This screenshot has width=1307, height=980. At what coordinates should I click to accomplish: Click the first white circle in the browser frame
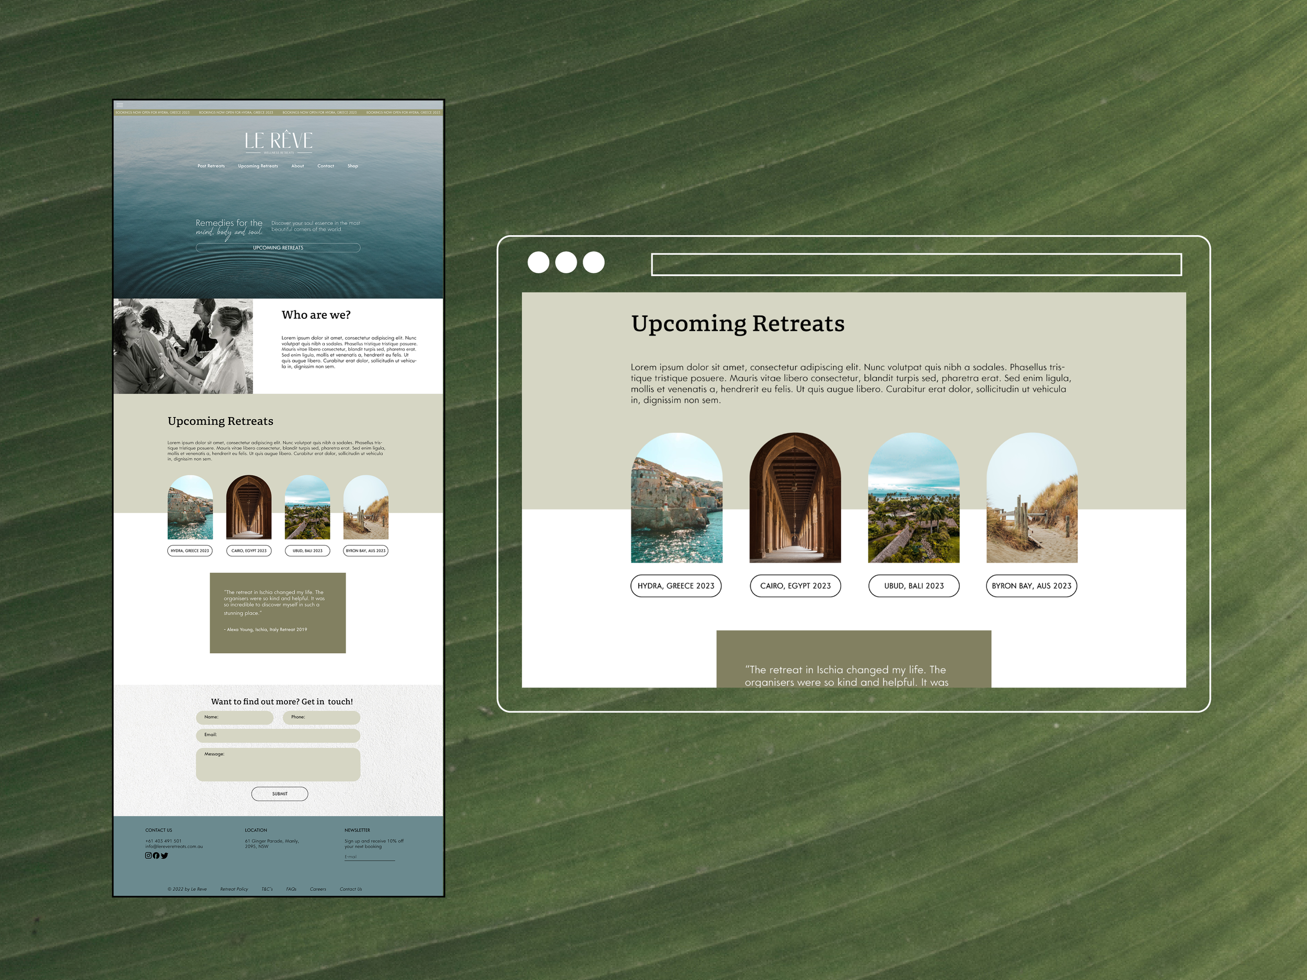click(x=538, y=262)
